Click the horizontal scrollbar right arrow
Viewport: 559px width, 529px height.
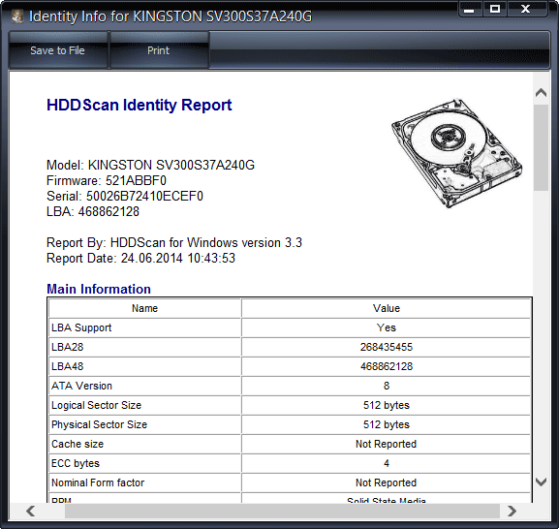[x=512, y=511]
